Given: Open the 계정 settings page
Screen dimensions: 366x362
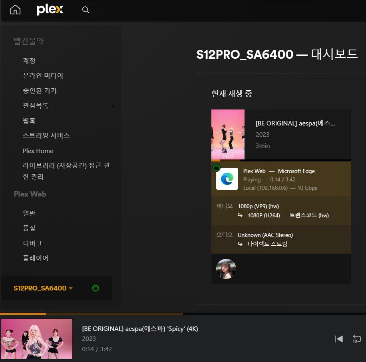Looking at the screenshot, I should pyautogui.click(x=29, y=61).
